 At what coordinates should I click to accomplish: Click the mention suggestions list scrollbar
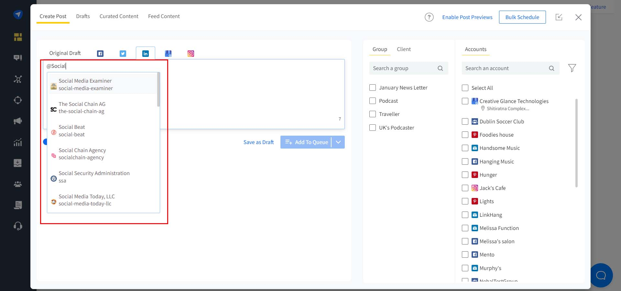158,90
